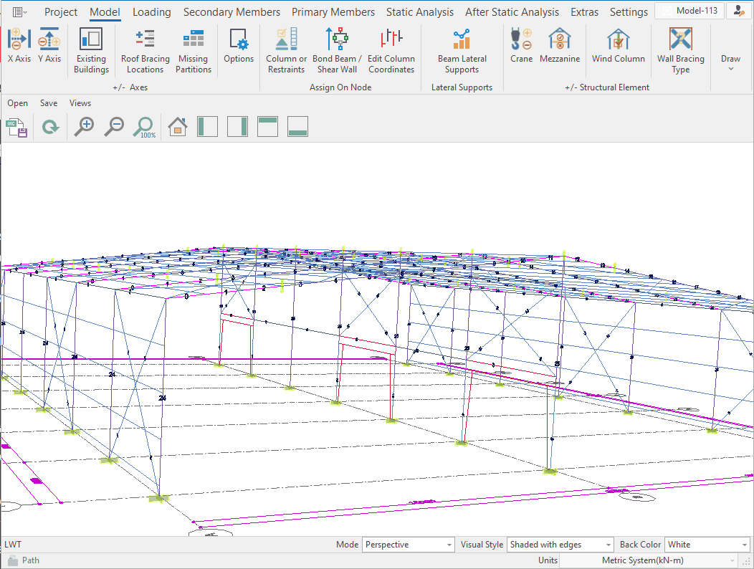754x569 pixels.
Task: Switch to the Static Analysis tab
Action: pyautogui.click(x=419, y=12)
